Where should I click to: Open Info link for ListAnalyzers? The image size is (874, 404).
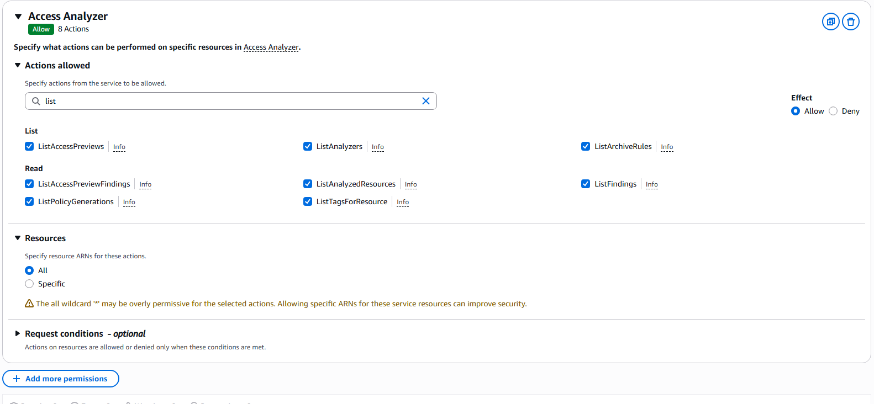click(x=378, y=147)
